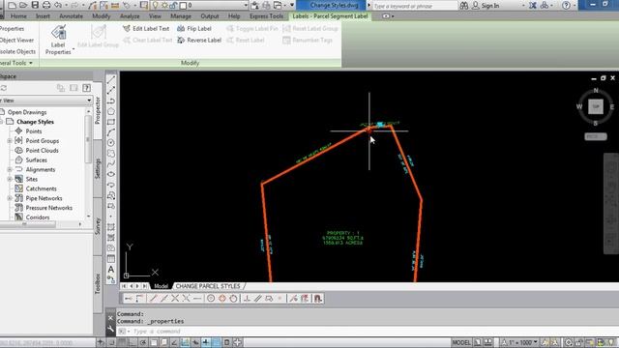
Task: Switch to the Model layout tab
Action: point(162,286)
